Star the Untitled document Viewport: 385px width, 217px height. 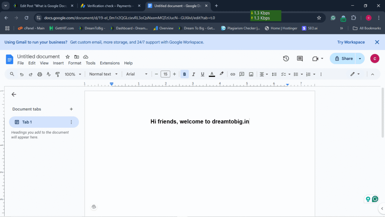coord(68,57)
